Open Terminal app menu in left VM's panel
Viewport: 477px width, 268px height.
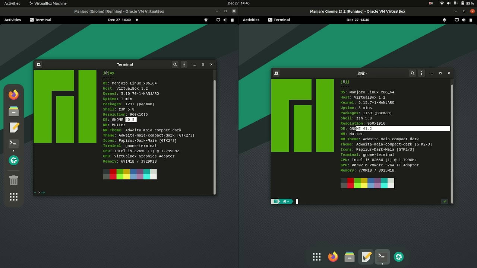[41, 20]
